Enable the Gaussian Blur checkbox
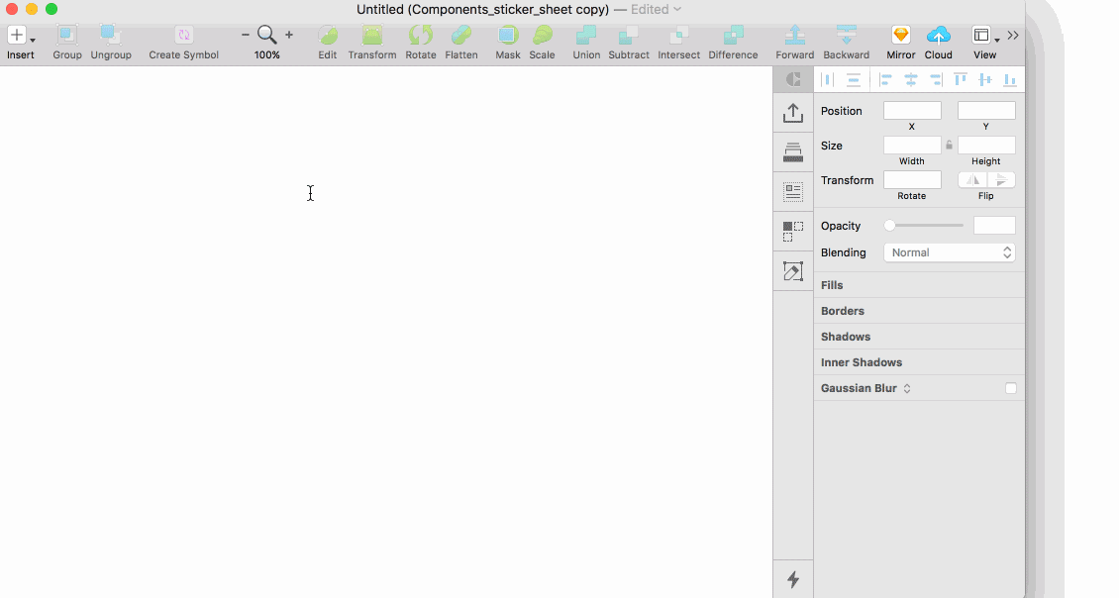This screenshot has height=598, width=1119. pyautogui.click(x=1010, y=388)
